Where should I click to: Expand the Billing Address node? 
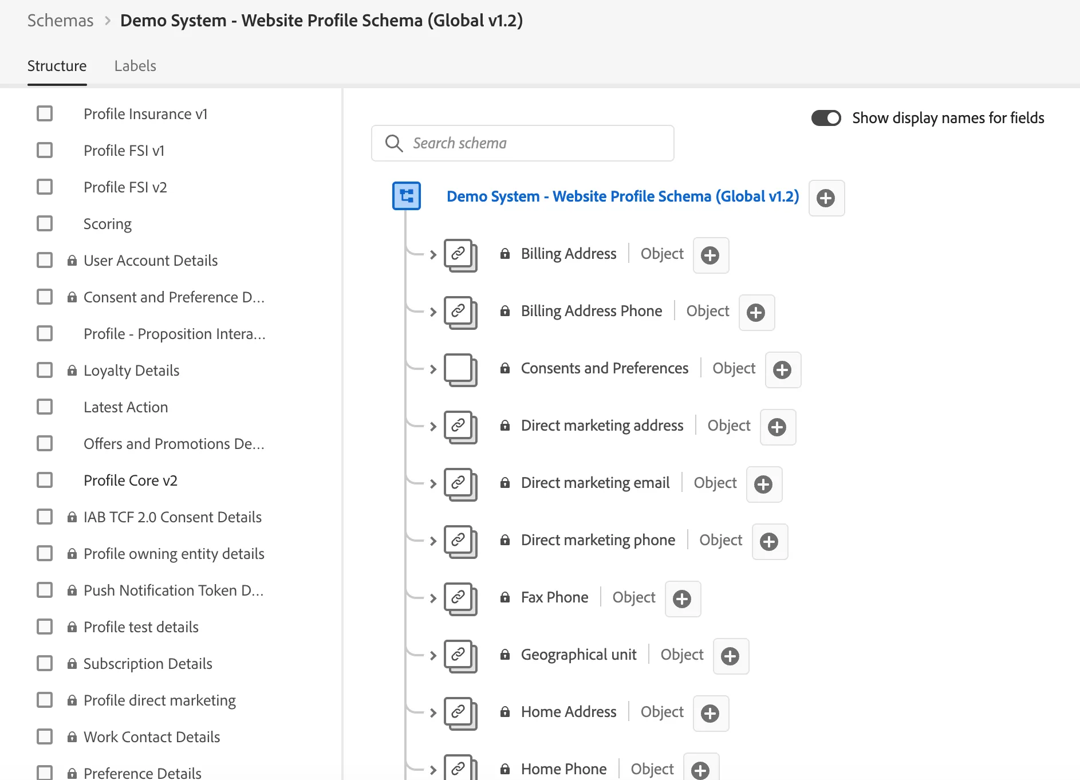point(433,254)
